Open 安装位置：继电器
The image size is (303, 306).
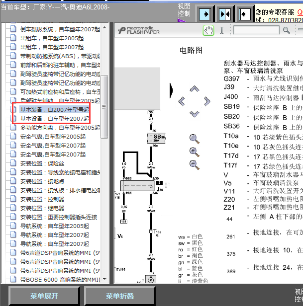pos(42,208)
